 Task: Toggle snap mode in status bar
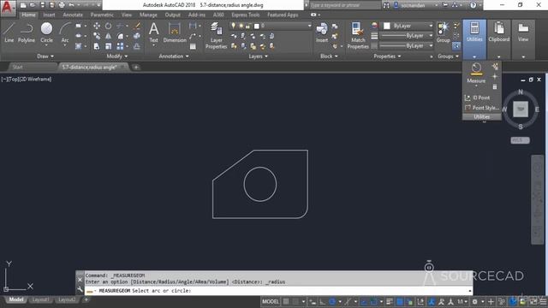[295, 301]
